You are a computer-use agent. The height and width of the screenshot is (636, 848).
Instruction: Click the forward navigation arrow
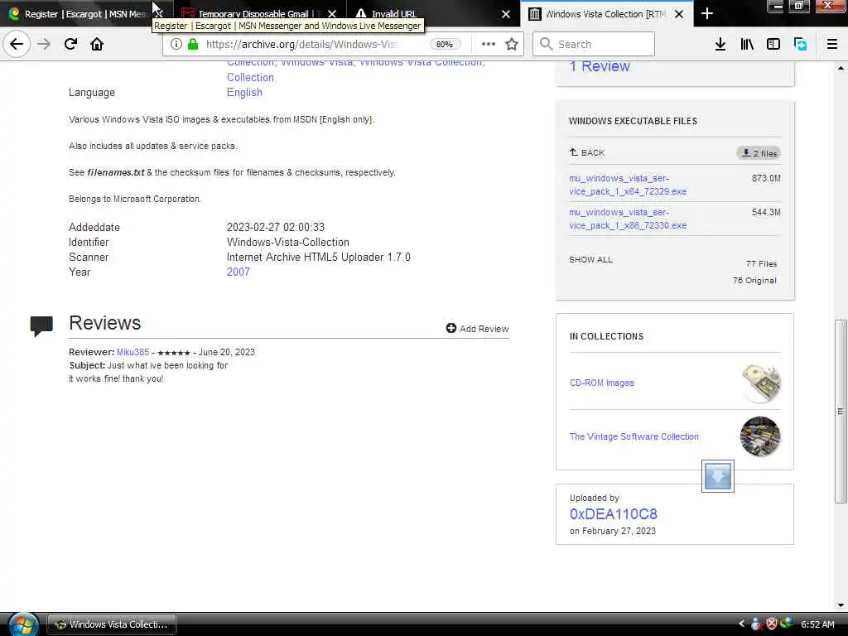coord(44,44)
